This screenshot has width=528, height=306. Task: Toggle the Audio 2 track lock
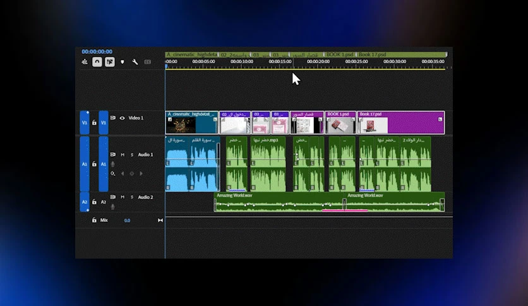(94, 202)
